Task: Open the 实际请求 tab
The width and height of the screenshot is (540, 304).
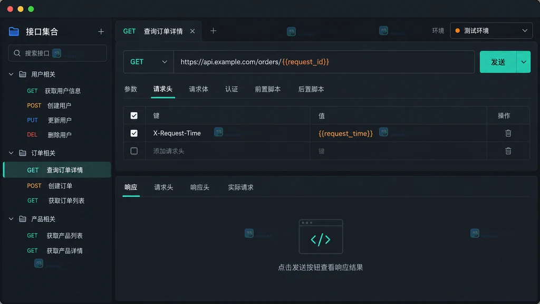Action: pyautogui.click(x=240, y=187)
